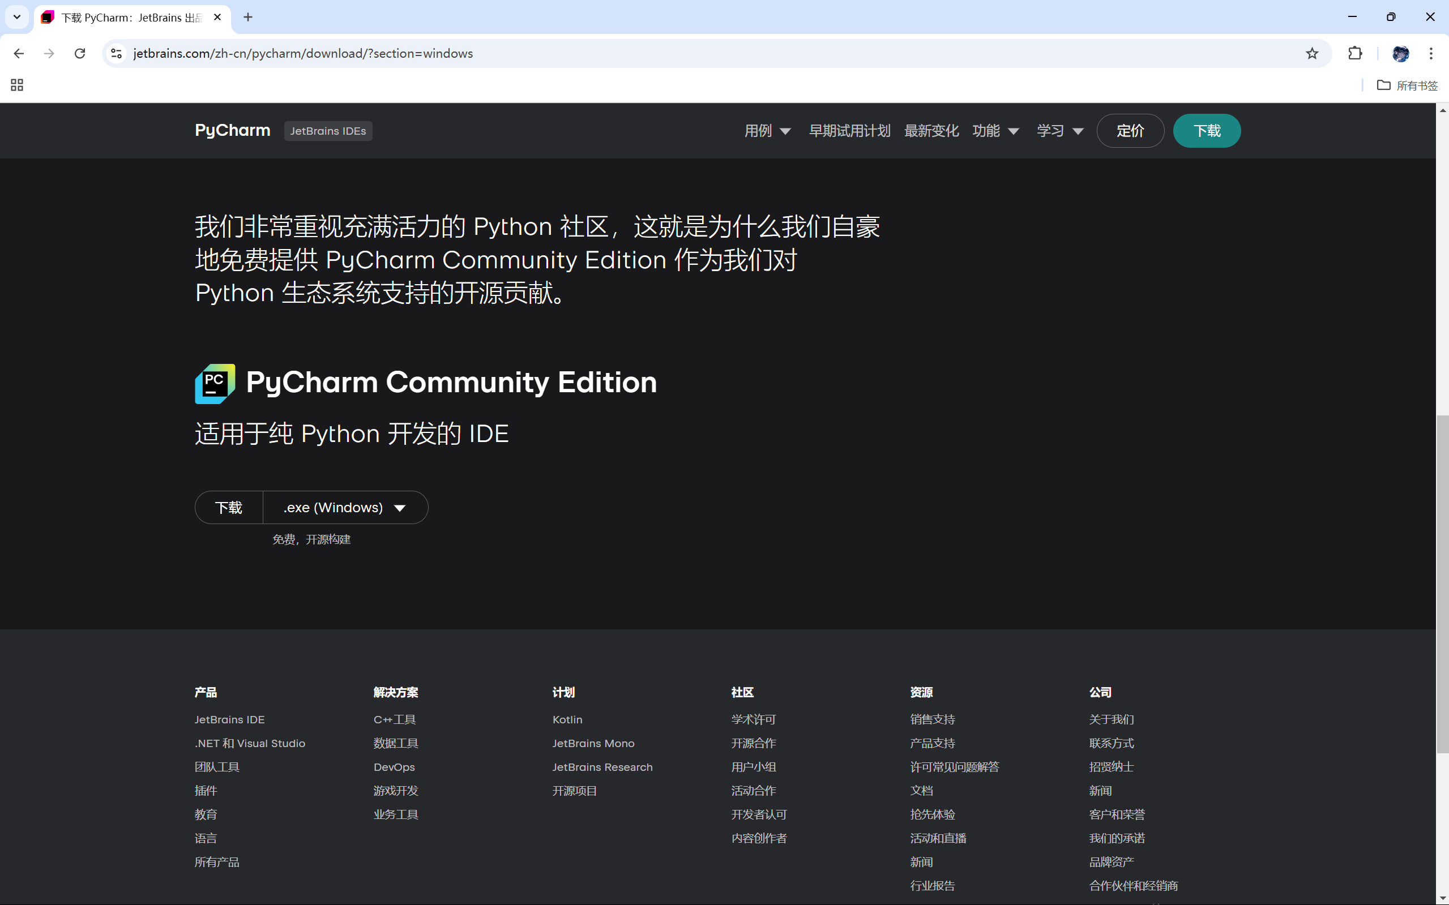1449x905 pixels.
Task: Open the .exe (Windows) installer dropdown
Action: 345,508
